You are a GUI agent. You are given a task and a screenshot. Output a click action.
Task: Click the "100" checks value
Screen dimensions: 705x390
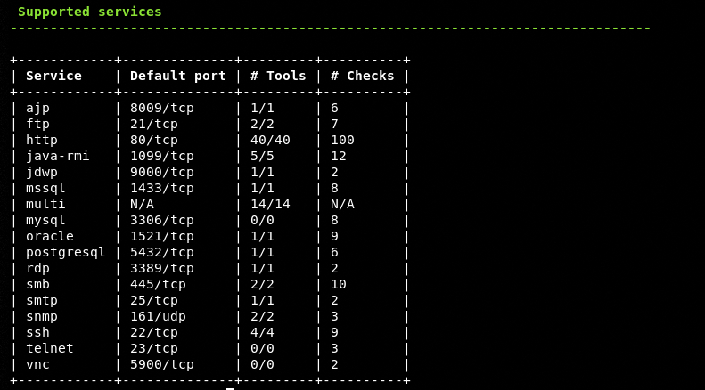click(x=342, y=140)
